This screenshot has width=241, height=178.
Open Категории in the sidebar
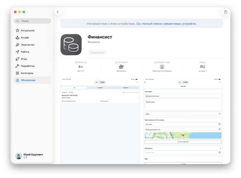point(27,73)
